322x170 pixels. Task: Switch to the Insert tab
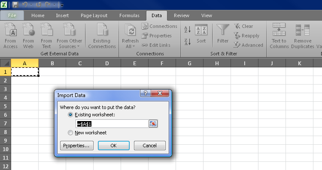point(62,15)
